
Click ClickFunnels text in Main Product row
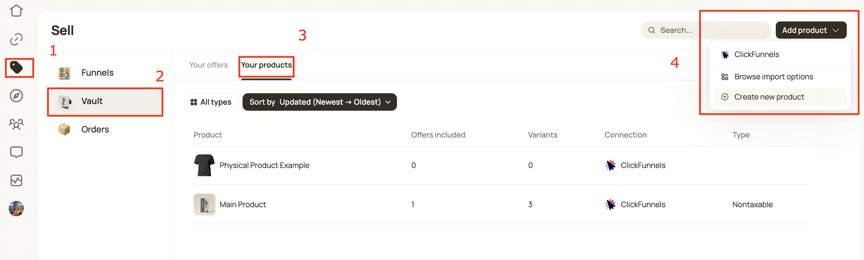[643, 205]
